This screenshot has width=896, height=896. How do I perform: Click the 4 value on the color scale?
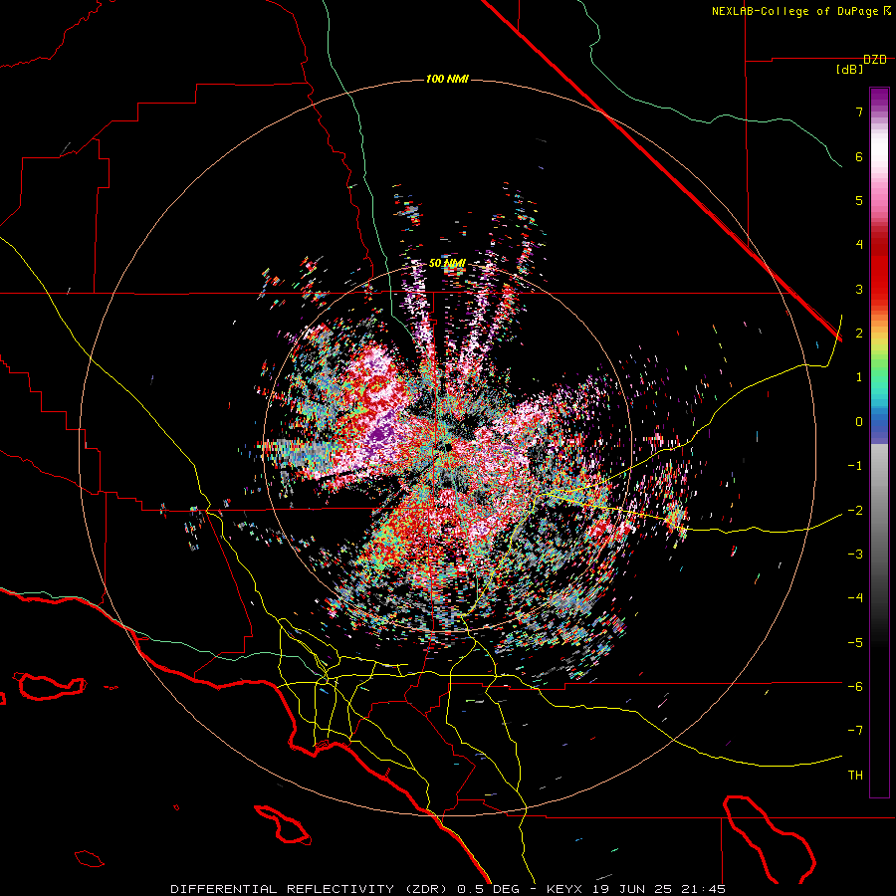859,245
